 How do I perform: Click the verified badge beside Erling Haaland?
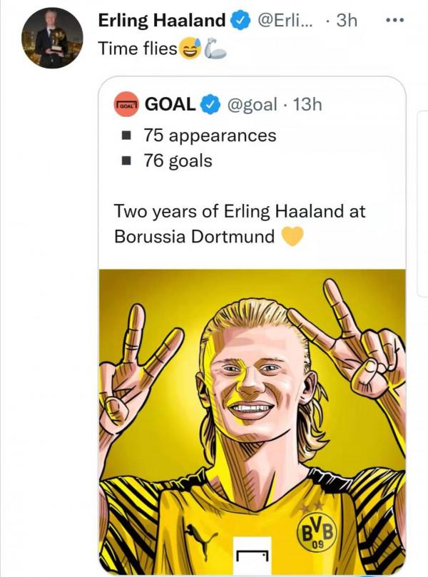tap(240, 21)
